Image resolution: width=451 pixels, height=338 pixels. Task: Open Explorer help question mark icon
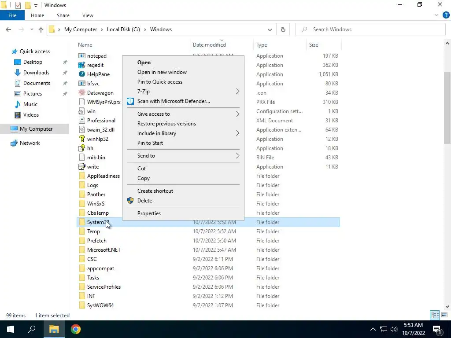click(x=446, y=15)
